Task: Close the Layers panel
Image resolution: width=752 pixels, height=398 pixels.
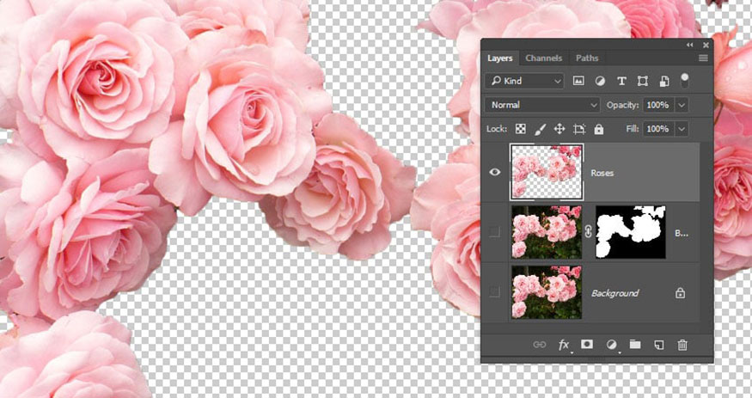Action: coord(706,45)
